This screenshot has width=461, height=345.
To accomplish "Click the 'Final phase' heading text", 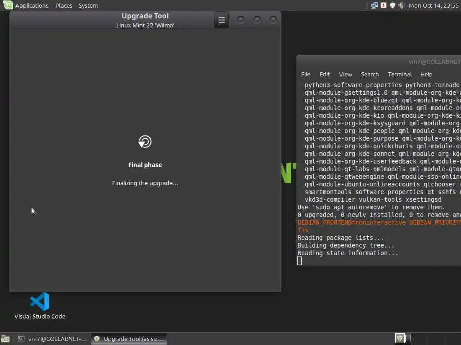I will (145, 165).
